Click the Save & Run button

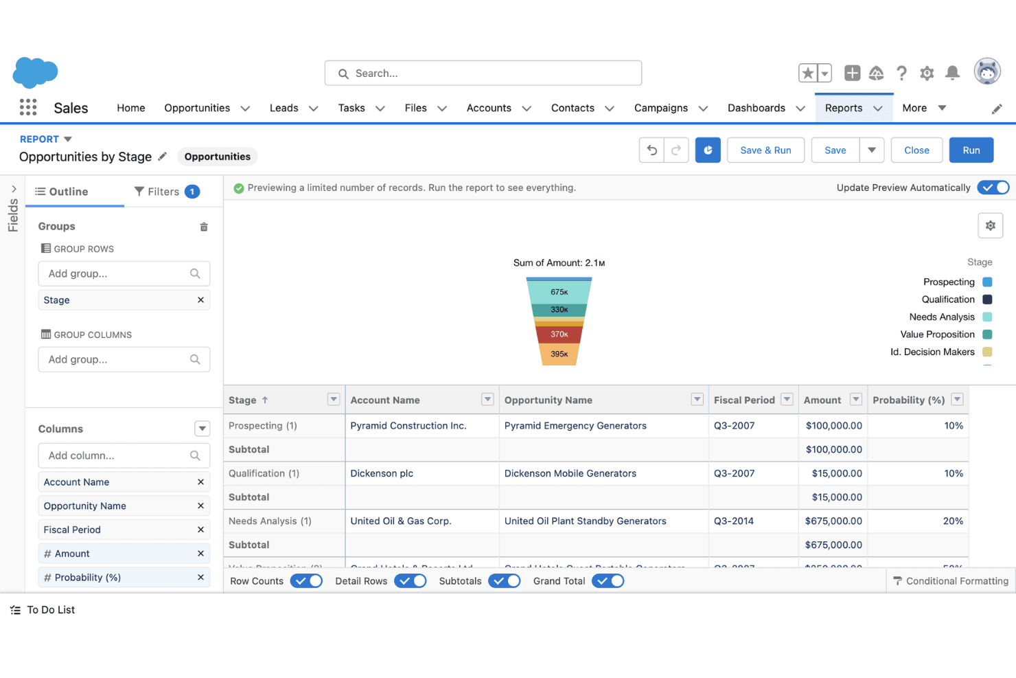[x=765, y=150]
